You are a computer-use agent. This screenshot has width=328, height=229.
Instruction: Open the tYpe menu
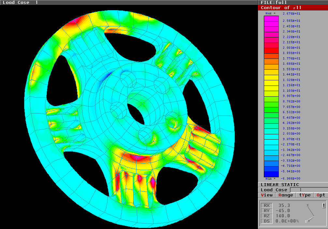pyautogui.click(x=305, y=195)
